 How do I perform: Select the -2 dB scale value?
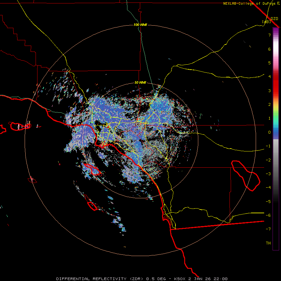(268, 160)
